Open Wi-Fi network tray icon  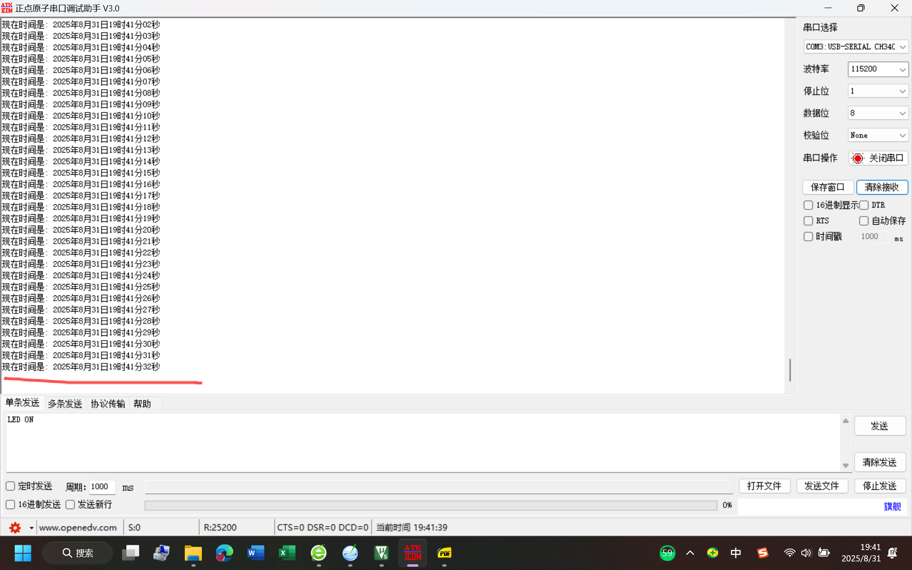tap(789, 553)
